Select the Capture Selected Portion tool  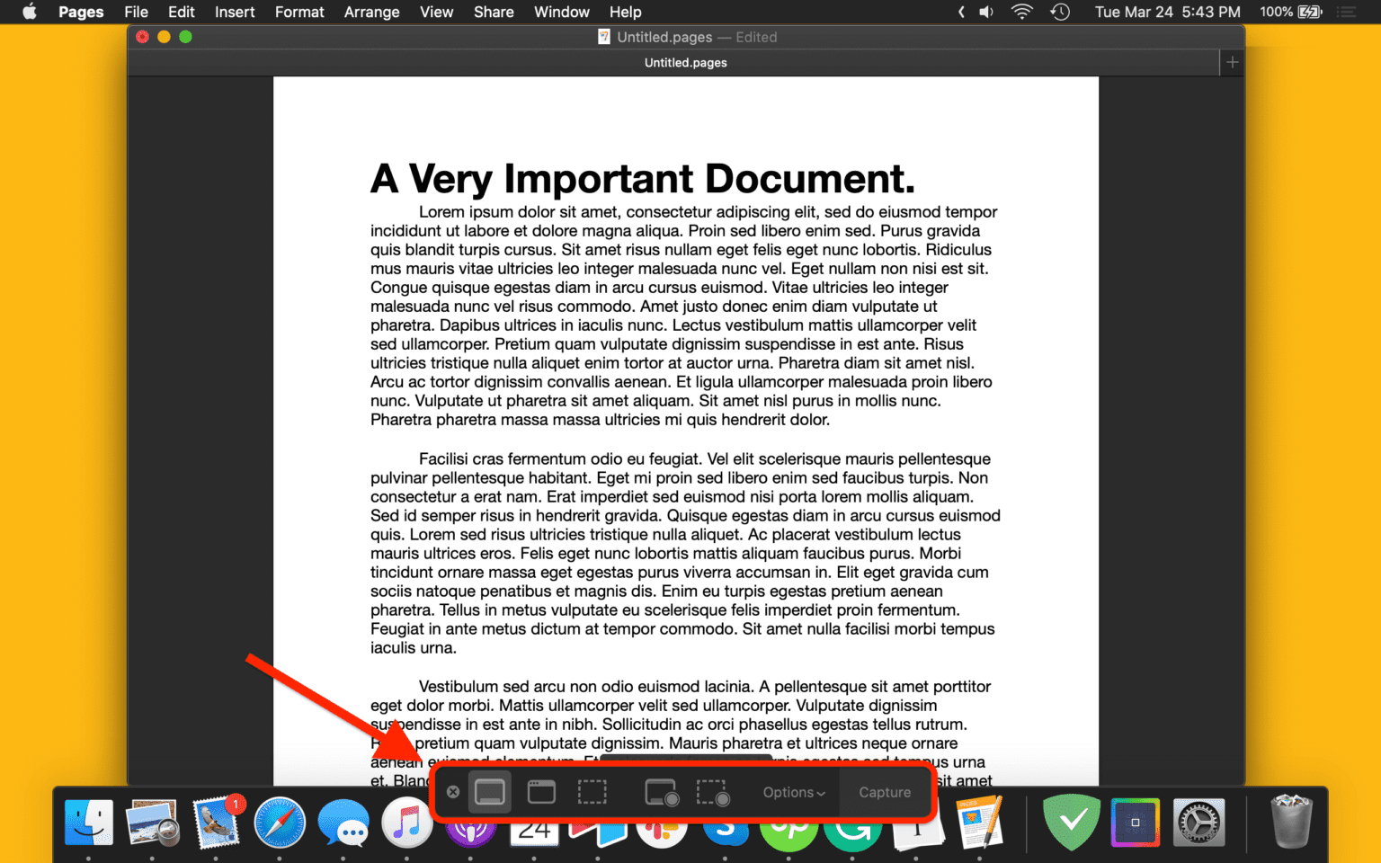pyautogui.click(x=592, y=792)
